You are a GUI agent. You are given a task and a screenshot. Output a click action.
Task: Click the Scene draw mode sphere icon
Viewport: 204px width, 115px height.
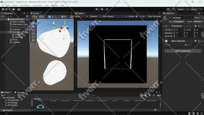(71, 17)
